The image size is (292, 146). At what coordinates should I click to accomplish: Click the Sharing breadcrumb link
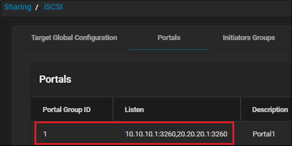click(18, 7)
